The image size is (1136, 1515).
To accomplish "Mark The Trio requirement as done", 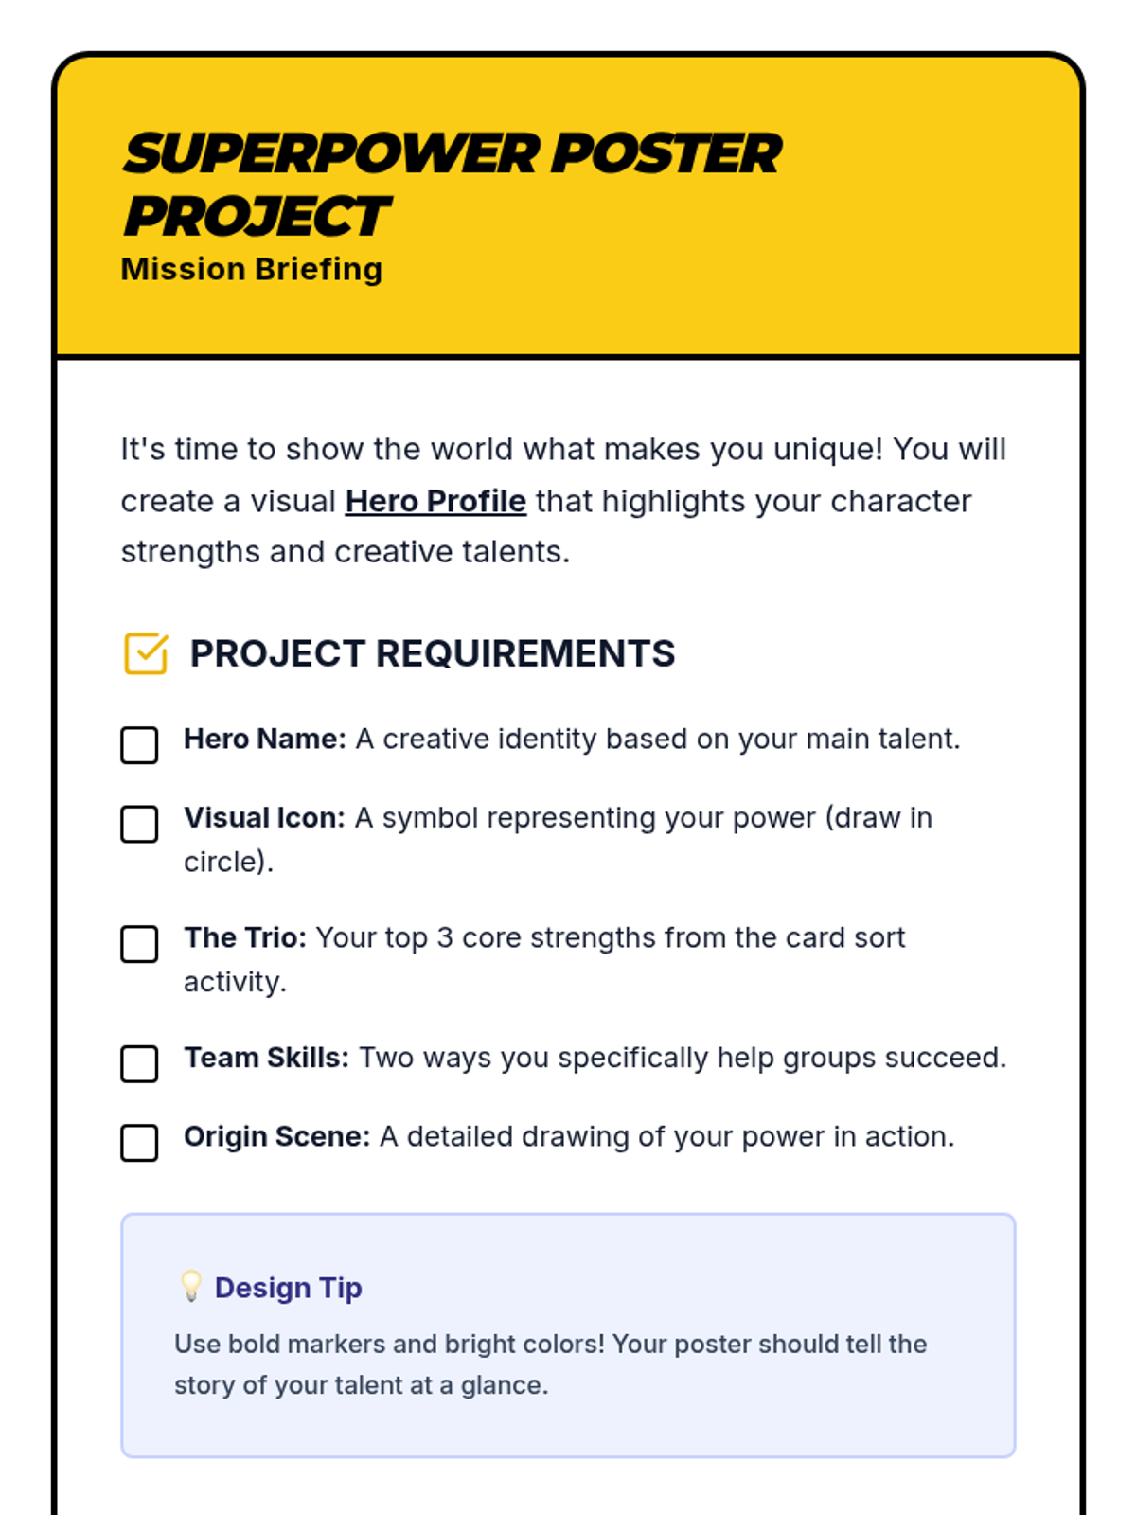I will [x=139, y=944].
